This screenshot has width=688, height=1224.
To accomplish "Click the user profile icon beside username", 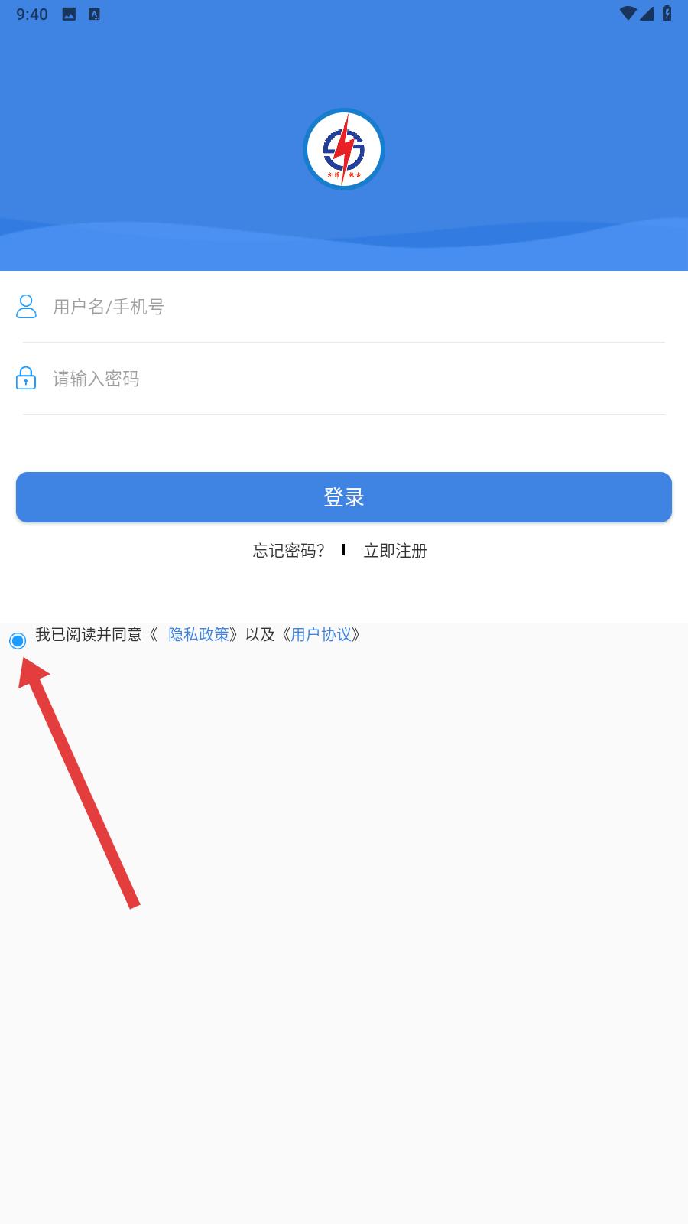I will click(x=27, y=306).
